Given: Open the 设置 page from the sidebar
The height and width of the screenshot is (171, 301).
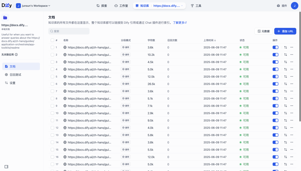Looking at the screenshot, I should tap(13, 83).
